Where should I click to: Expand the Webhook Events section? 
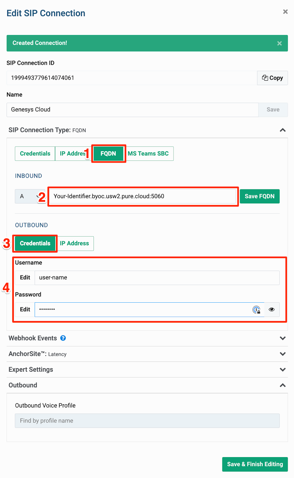(x=282, y=338)
